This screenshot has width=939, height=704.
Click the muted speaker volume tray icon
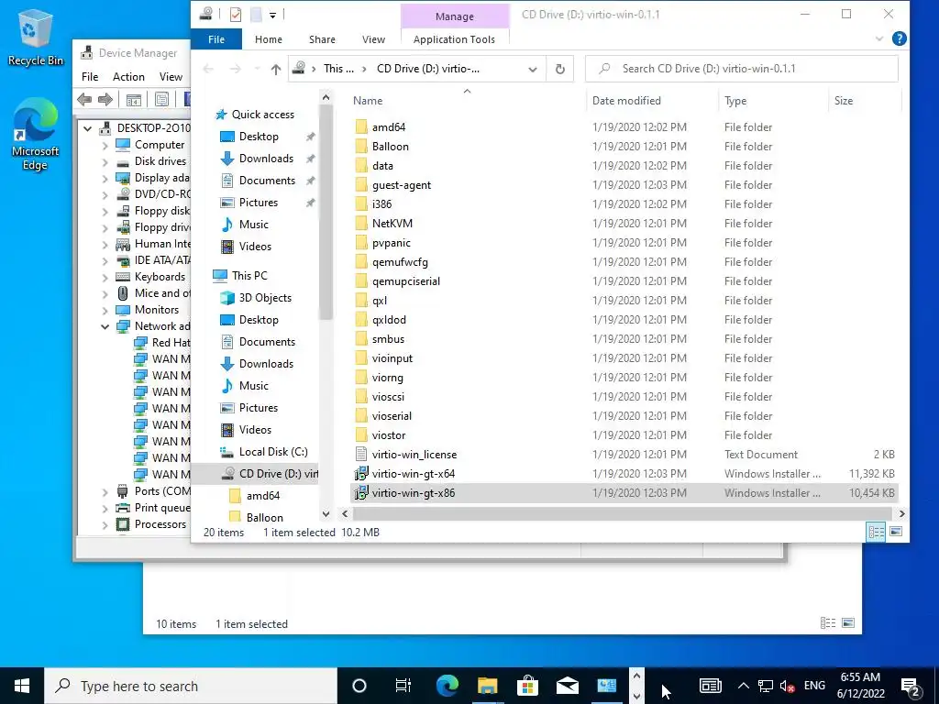point(788,686)
